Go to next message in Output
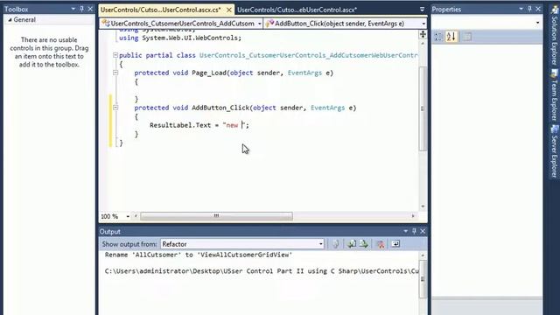The image size is (560, 315). click(364, 244)
